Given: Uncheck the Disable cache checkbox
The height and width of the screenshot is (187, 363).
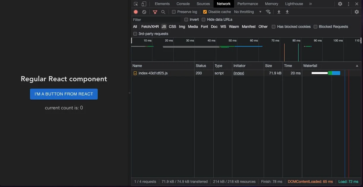Looking at the screenshot, I should point(205,12).
